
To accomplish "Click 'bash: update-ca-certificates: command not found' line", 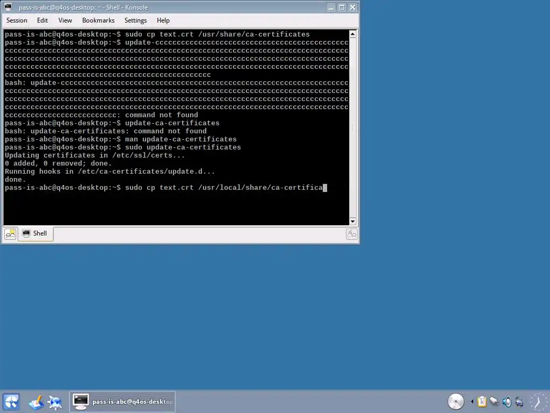I will tap(106, 131).
